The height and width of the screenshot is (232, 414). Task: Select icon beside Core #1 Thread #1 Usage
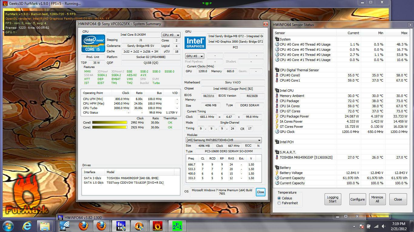pos(277,60)
